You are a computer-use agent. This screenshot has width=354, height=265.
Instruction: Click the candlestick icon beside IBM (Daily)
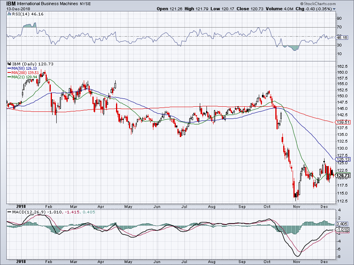(9, 64)
